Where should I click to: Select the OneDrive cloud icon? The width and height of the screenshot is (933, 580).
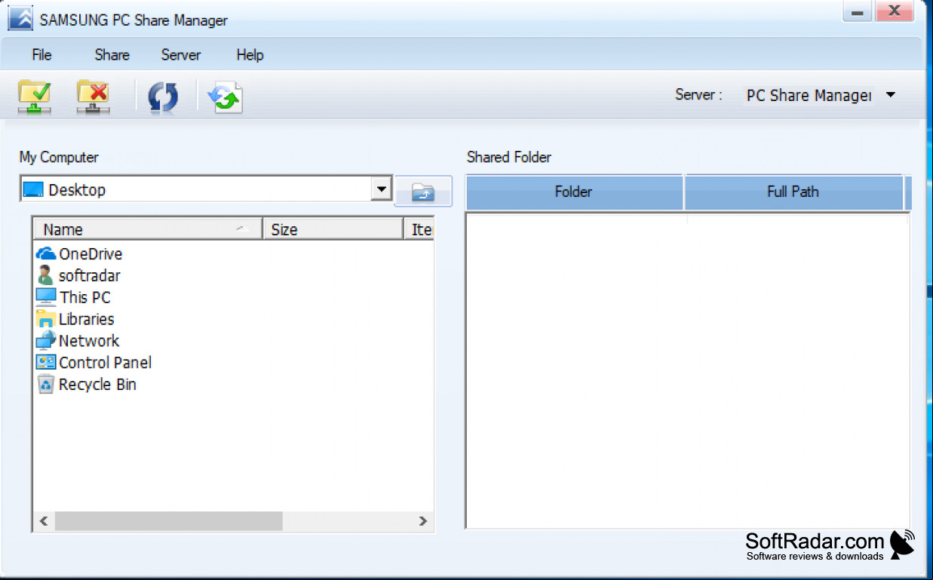[x=46, y=254]
